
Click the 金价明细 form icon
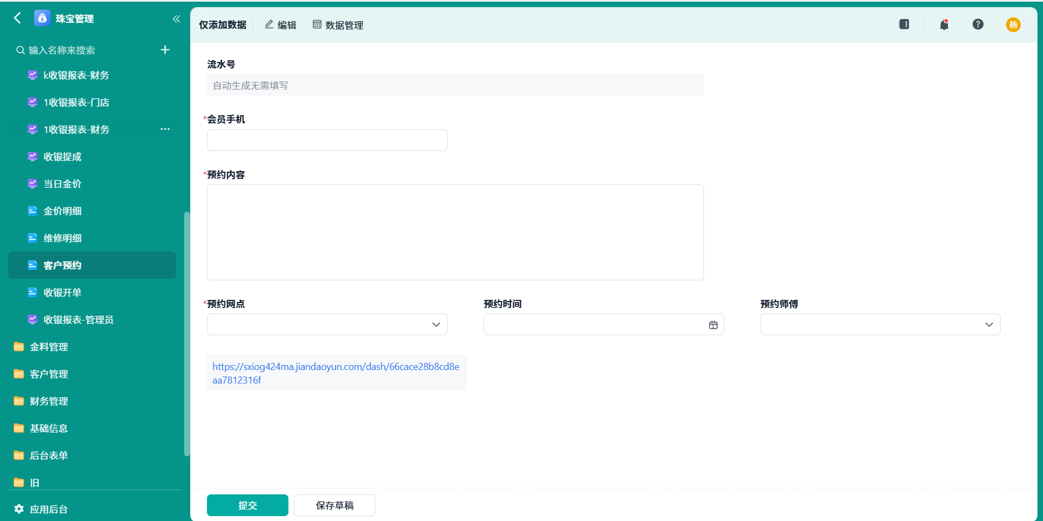tap(33, 211)
